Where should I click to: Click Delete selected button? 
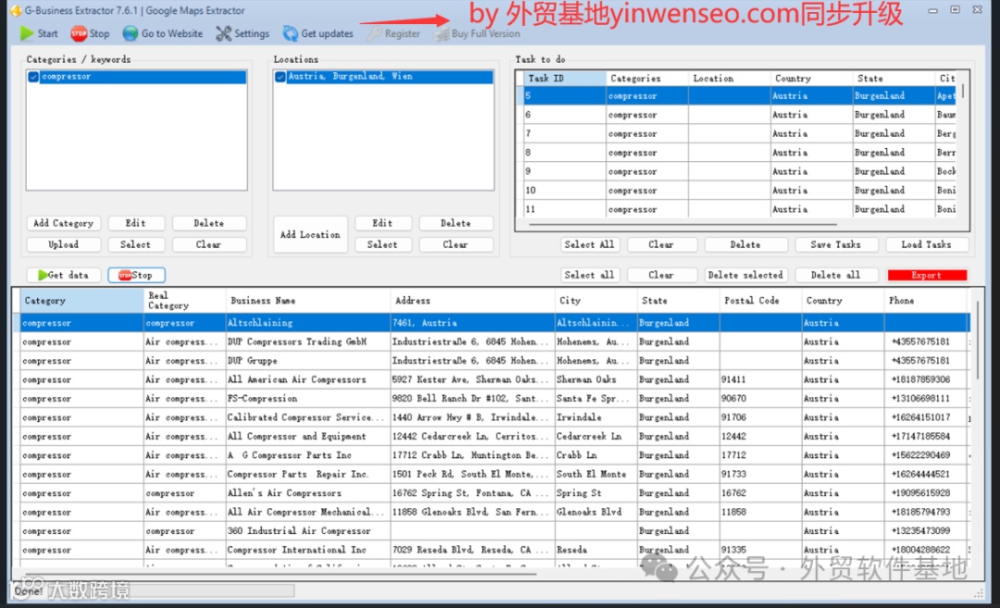coord(744,275)
